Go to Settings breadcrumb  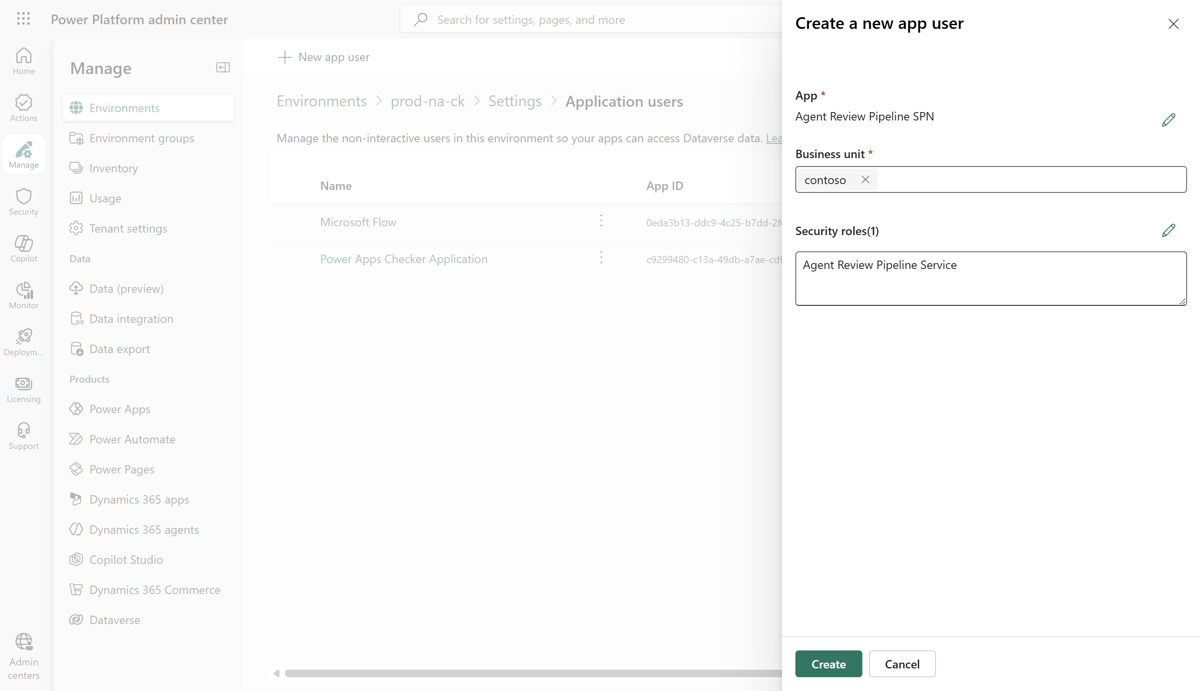tap(515, 101)
